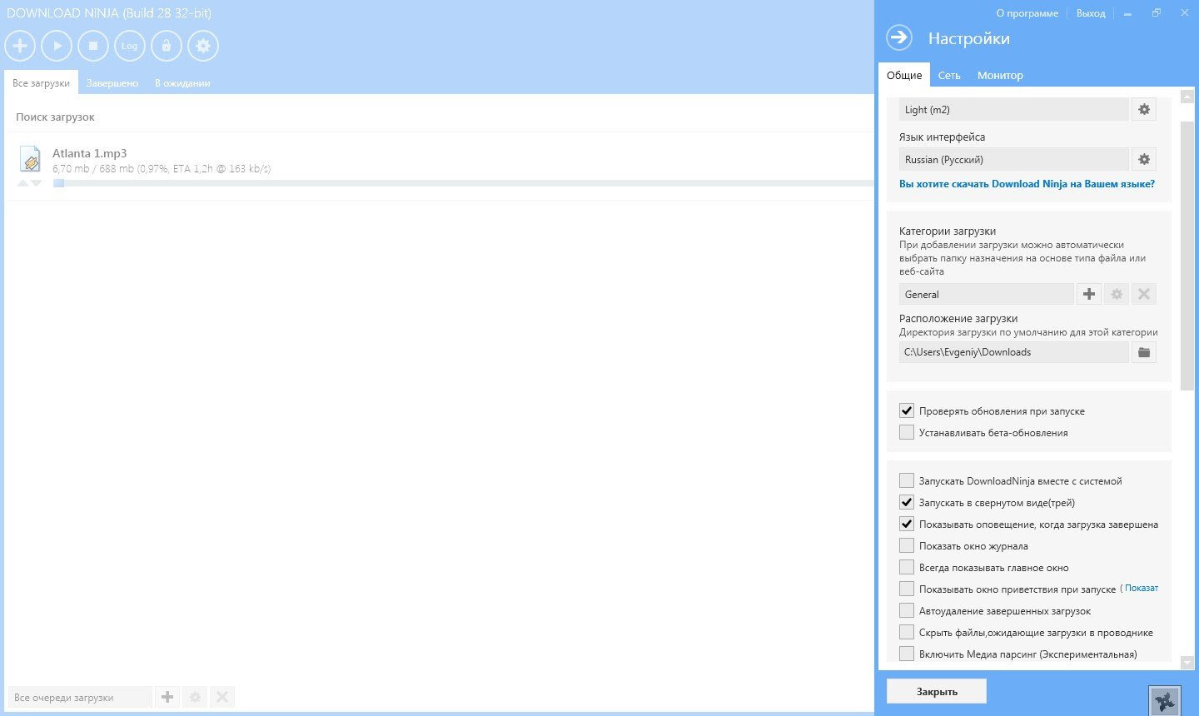
Task: Click download path C:\Users\Evgeniy\Downloads field
Action: coord(1013,352)
